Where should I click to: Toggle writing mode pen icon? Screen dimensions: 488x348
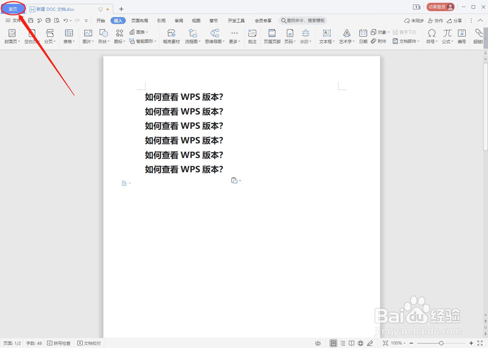[370, 343]
